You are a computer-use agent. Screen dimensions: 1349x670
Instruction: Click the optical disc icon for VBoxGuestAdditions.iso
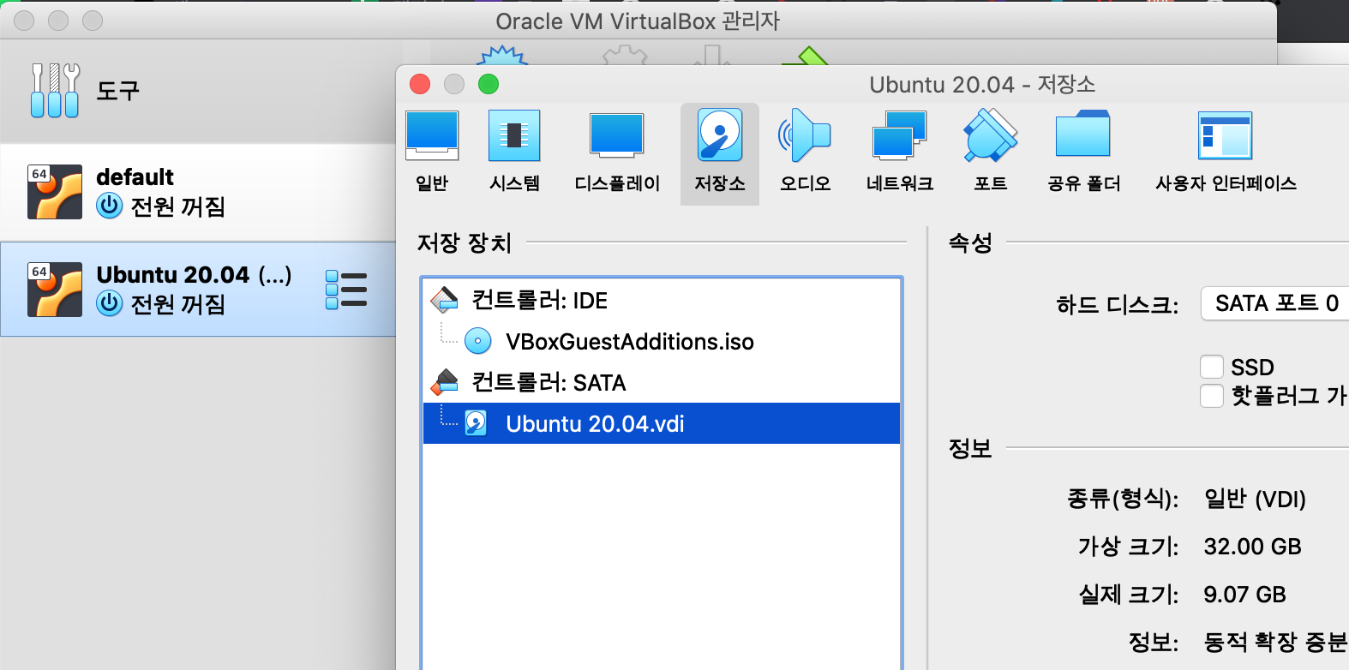477,341
